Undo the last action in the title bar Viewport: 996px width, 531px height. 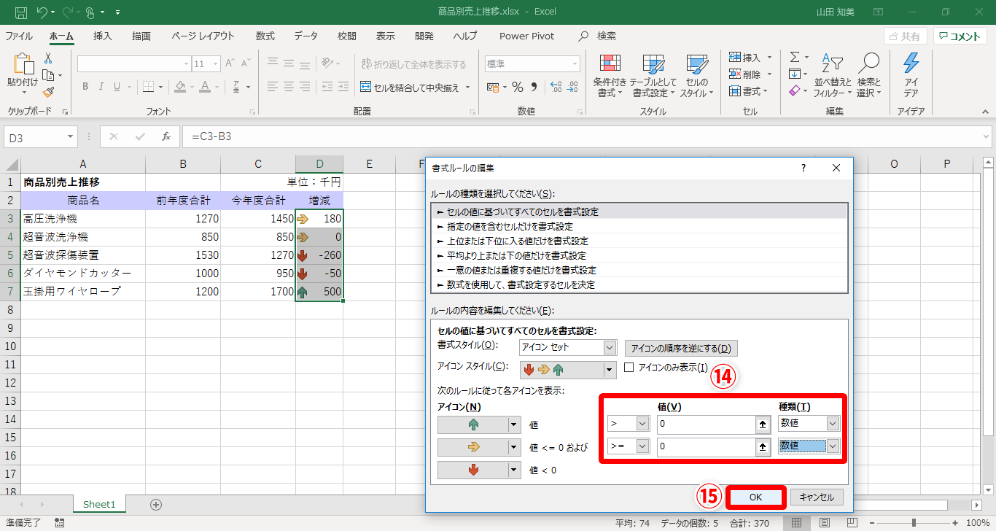point(42,12)
